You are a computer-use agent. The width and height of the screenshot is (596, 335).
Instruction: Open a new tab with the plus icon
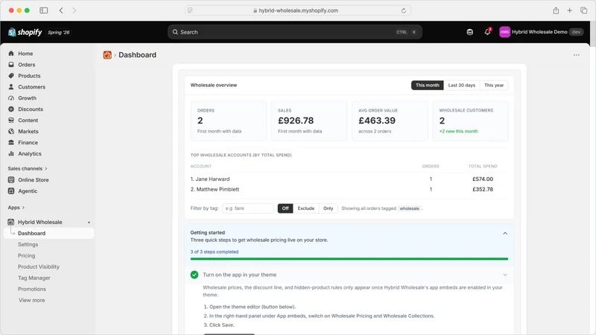569,10
